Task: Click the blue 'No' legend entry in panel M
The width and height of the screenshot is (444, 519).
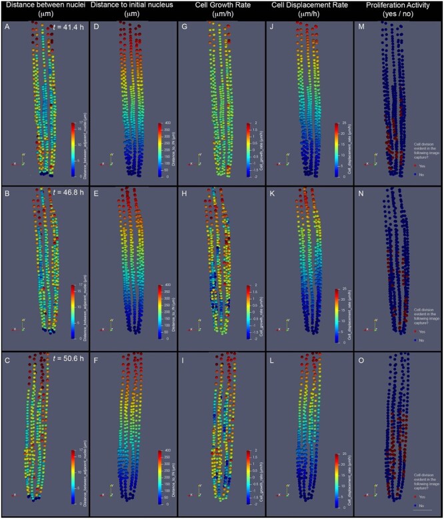Action: (x=419, y=174)
